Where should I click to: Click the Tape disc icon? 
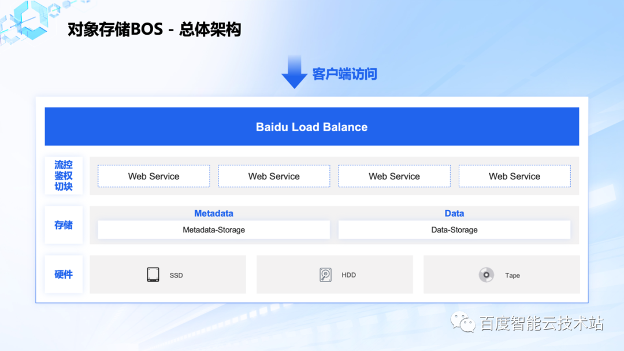(486, 275)
